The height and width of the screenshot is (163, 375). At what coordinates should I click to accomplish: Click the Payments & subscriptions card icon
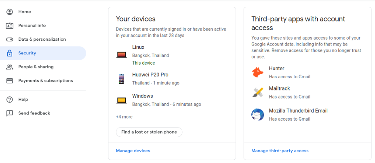[10, 81]
